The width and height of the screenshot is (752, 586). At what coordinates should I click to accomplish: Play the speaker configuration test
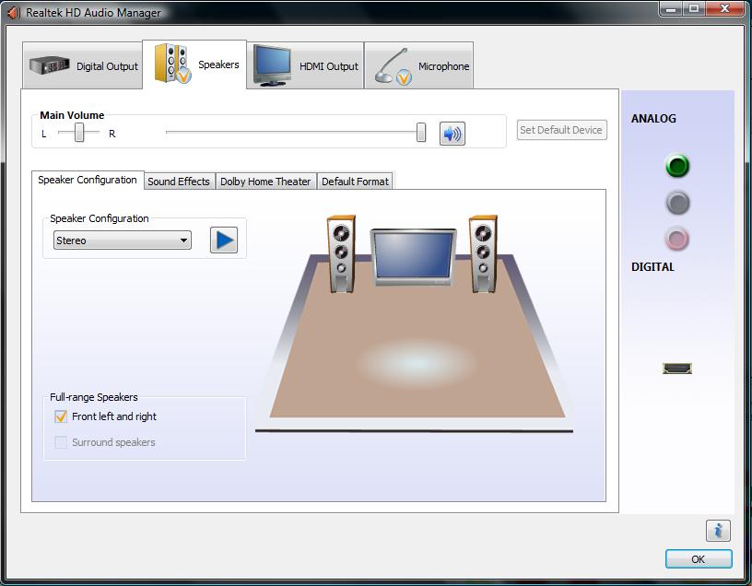point(224,240)
